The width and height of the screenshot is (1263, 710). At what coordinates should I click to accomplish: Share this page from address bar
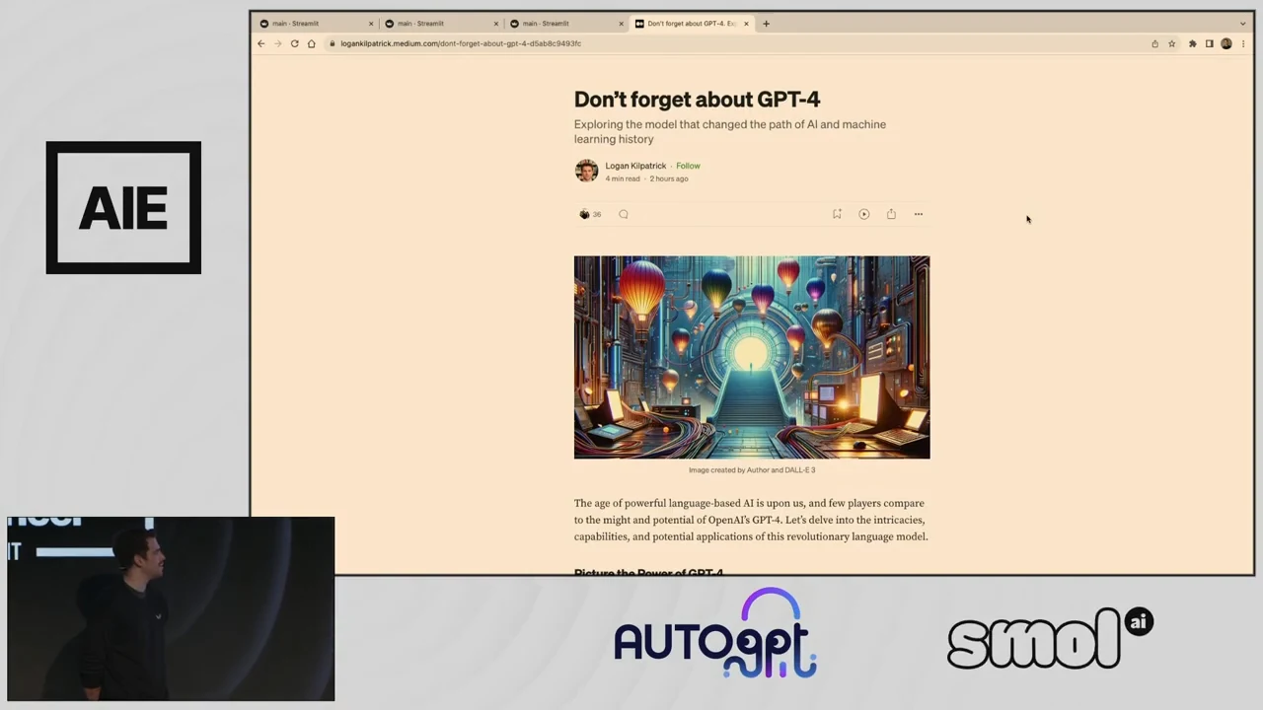(1154, 43)
